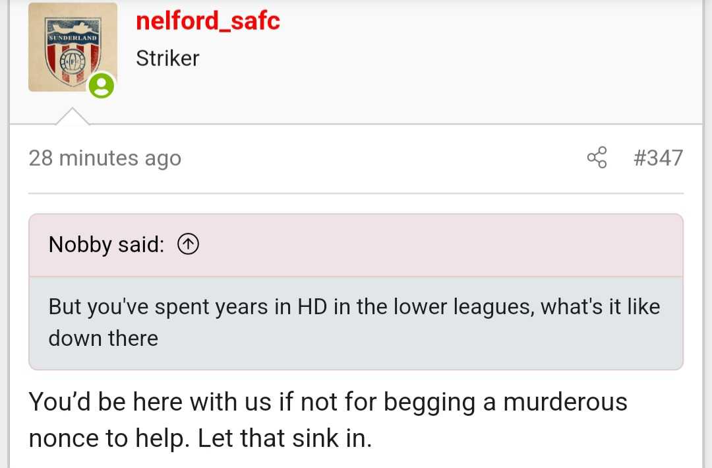Click the reply text beginning "You'd be here"
Screen dimensions: 712x468
coord(328,420)
